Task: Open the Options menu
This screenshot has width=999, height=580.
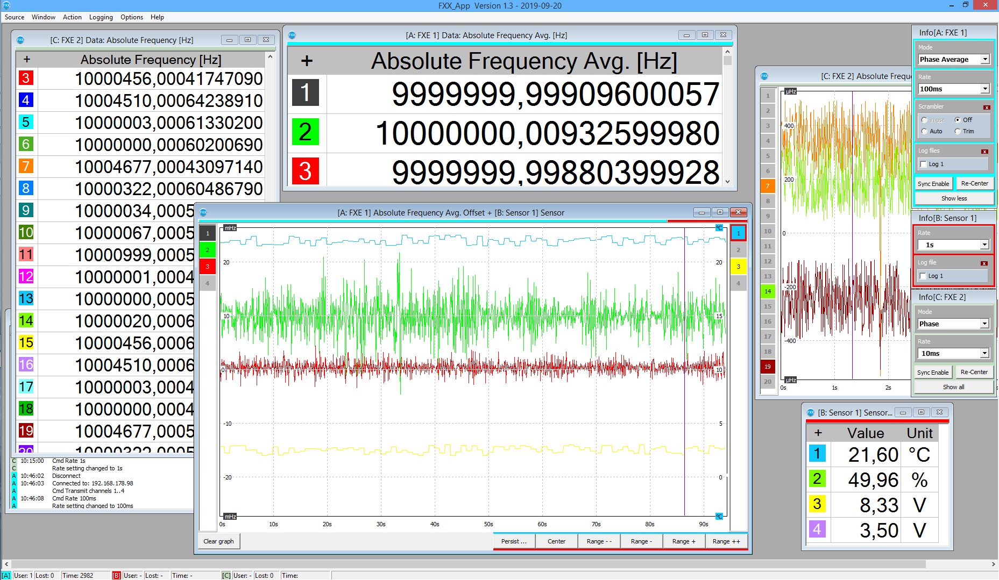Action: point(132,17)
